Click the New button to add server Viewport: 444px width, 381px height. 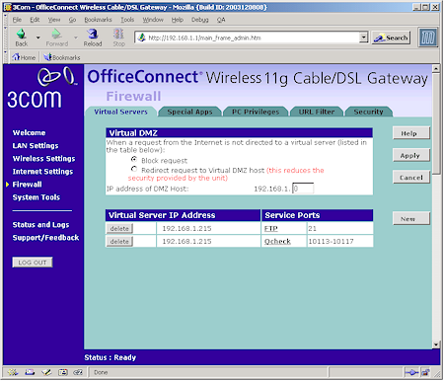pyautogui.click(x=411, y=219)
